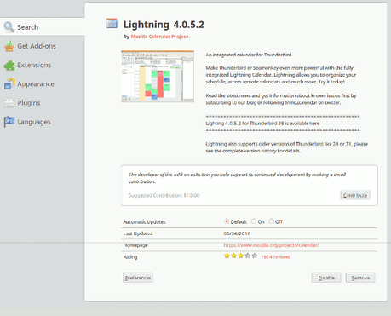Image resolution: width=391 pixels, height=316 pixels.
Task: Click the 'Homepage' row label
Action: pos(135,245)
